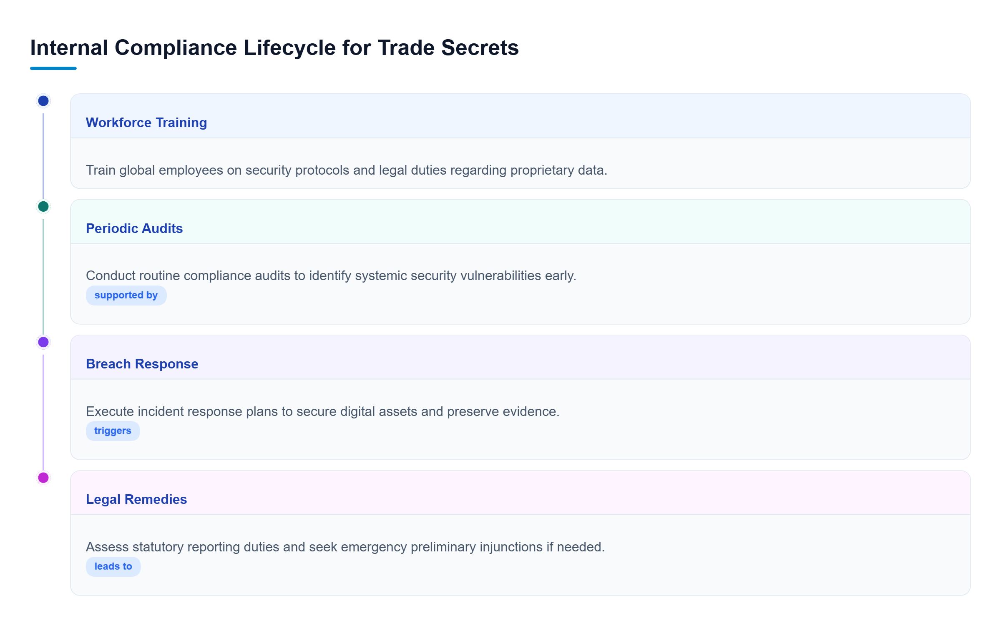Image resolution: width=1001 pixels, height=626 pixels.
Task: Click the blue underline beneath the title
Action: pyautogui.click(x=53, y=68)
